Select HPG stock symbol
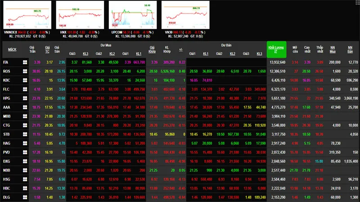This screenshot has height=202, width=360. pyautogui.click(x=6, y=98)
